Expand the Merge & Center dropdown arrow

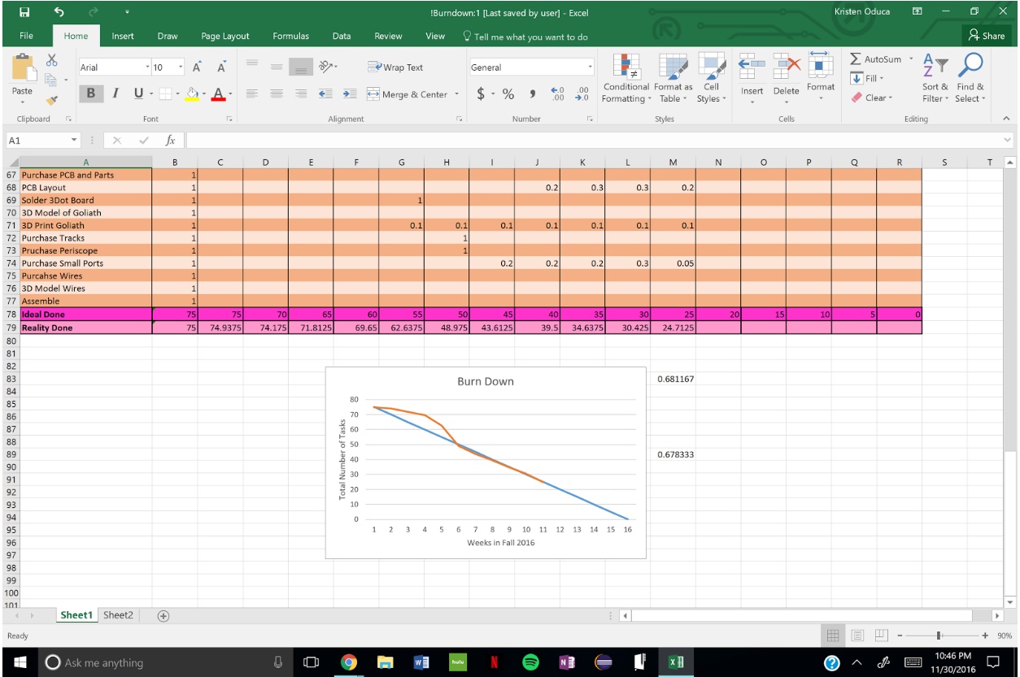coord(456,94)
